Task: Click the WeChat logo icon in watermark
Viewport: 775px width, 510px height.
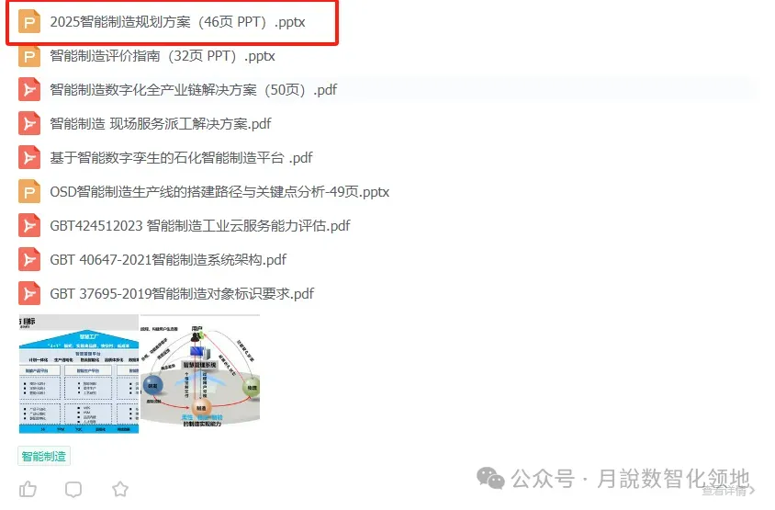Action: (x=489, y=478)
